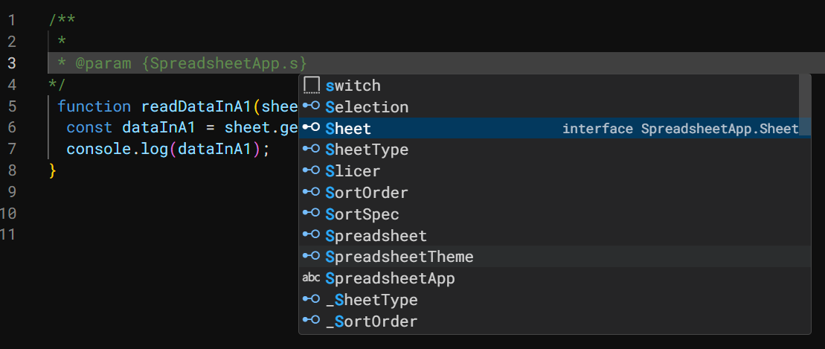
Task: Pick SpreadsheetTheme in the completion list
Action: coord(399,257)
